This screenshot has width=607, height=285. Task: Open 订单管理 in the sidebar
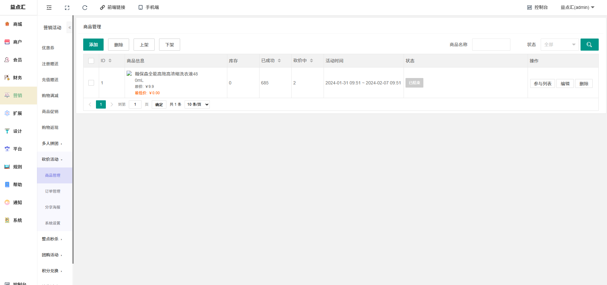pos(53,191)
